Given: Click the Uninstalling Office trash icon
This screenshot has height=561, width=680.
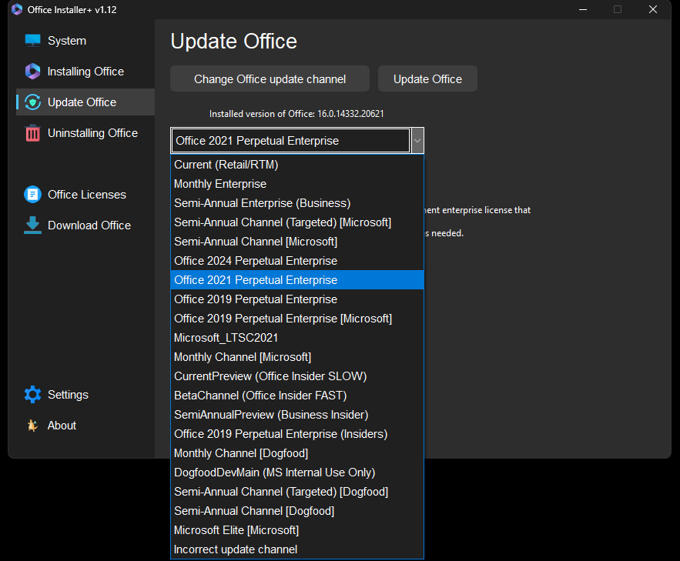Looking at the screenshot, I should click(32, 133).
